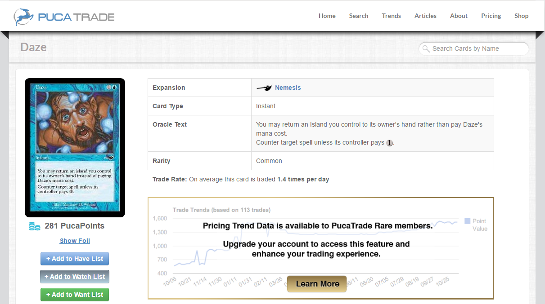Click the PucaTrade logo

64,17
